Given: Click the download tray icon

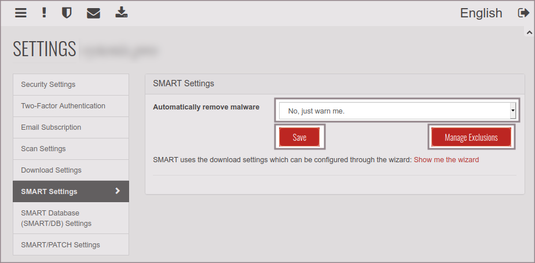Looking at the screenshot, I should point(121,13).
